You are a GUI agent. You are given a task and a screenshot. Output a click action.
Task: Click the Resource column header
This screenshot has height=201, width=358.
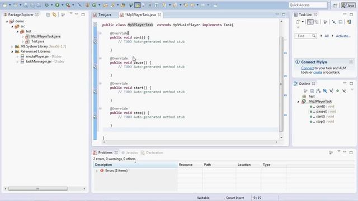[190, 165]
